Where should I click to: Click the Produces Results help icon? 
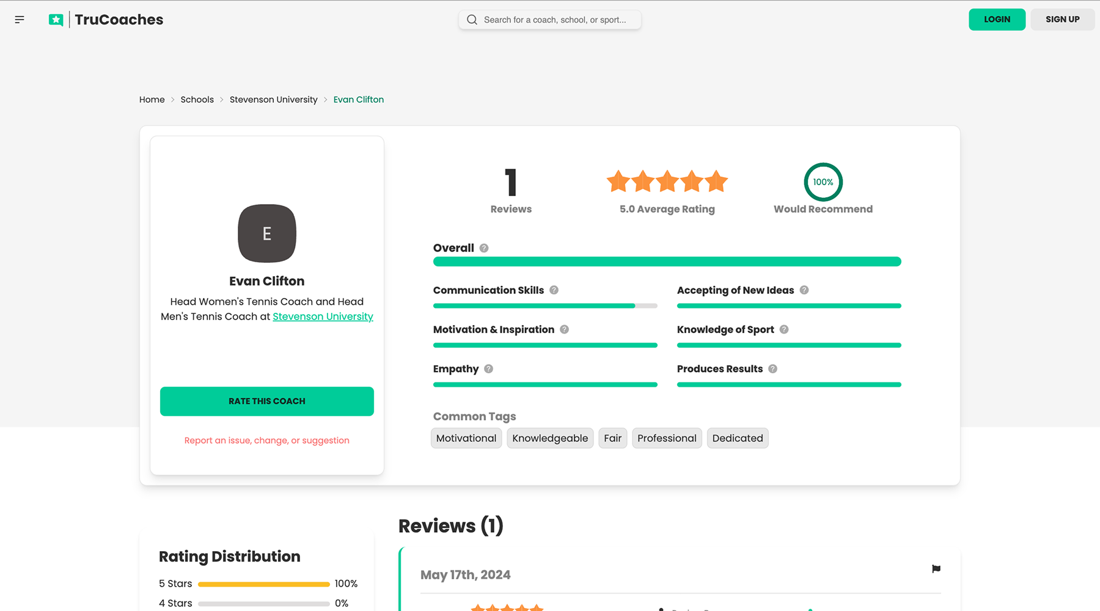tap(772, 369)
